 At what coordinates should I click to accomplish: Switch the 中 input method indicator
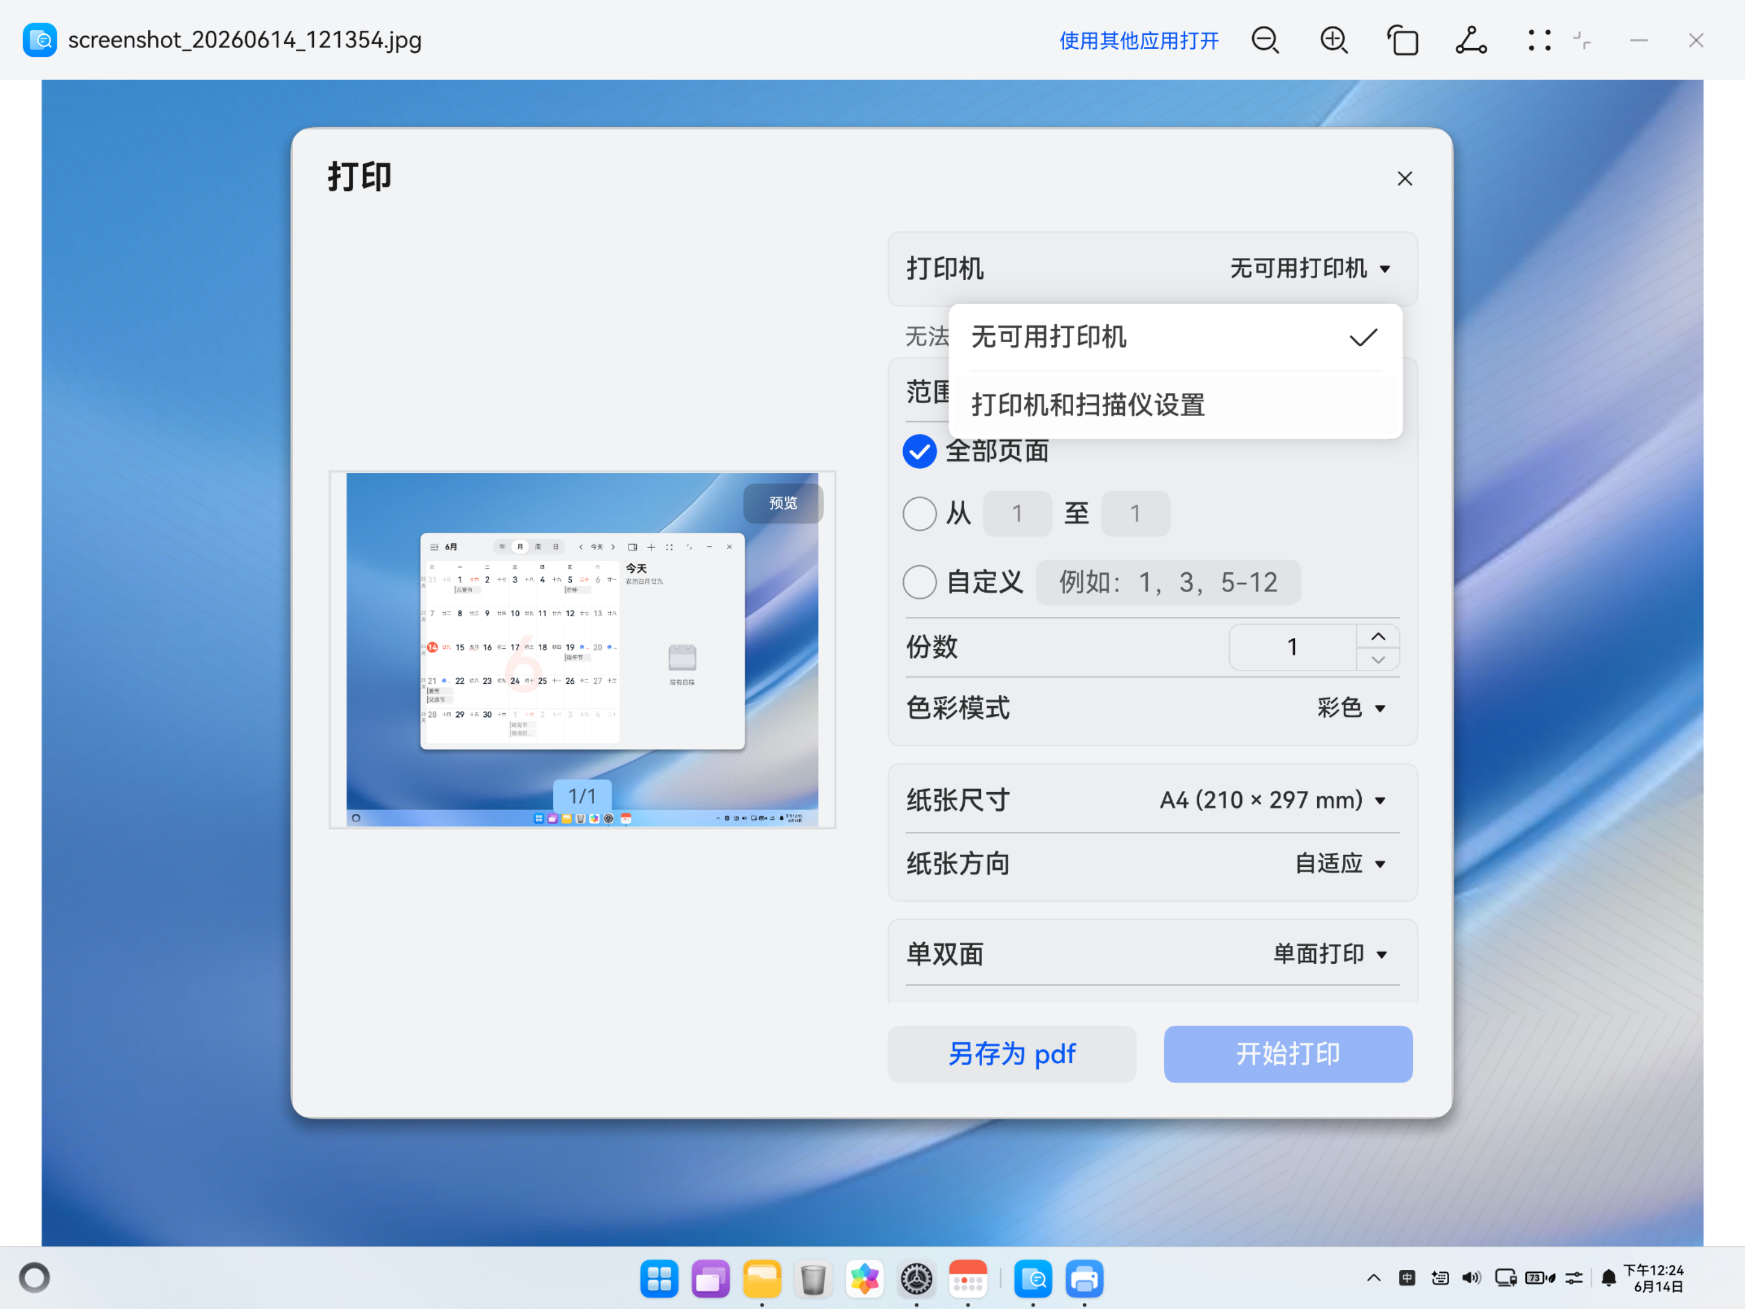click(1407, 1278)
